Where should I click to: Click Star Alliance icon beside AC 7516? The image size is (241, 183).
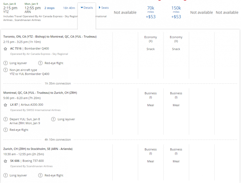pyautogui.click(x=5, y=49)
